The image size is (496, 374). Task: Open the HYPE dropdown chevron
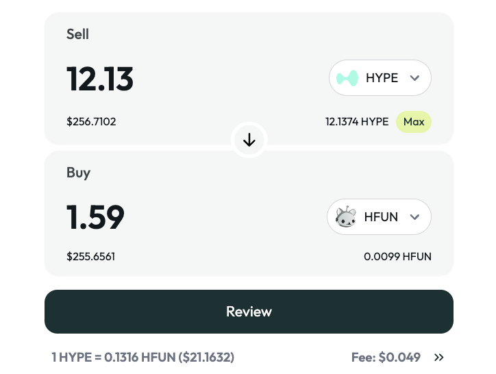point(414,78)
